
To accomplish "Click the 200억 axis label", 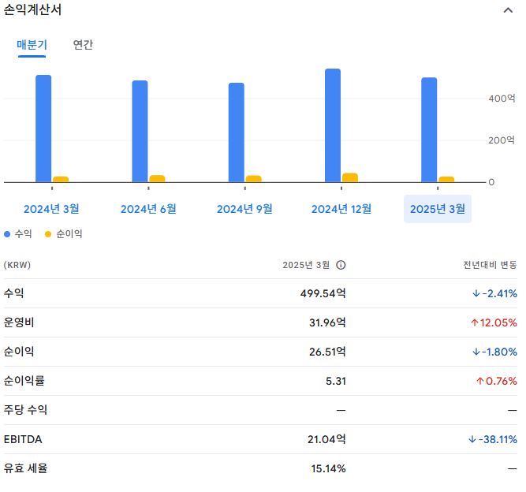I will 502,140.
